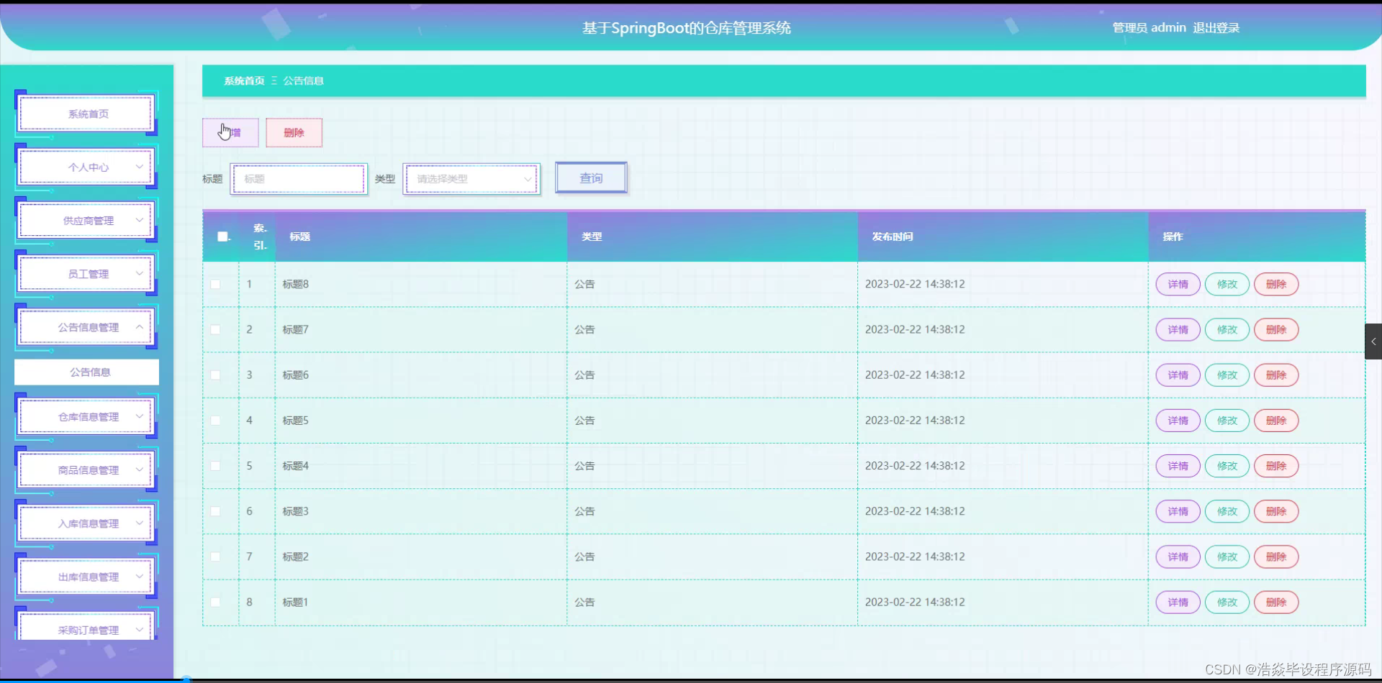Open 详情 for announcement 标题8
The image size is (1382, 683).
tap(1177, 284)
